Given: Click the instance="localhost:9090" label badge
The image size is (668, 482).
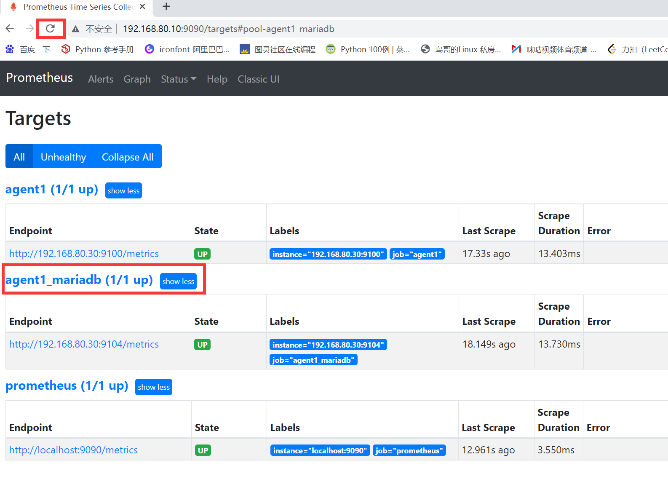Looking at the screenshot, I should (x=320, y=450).
